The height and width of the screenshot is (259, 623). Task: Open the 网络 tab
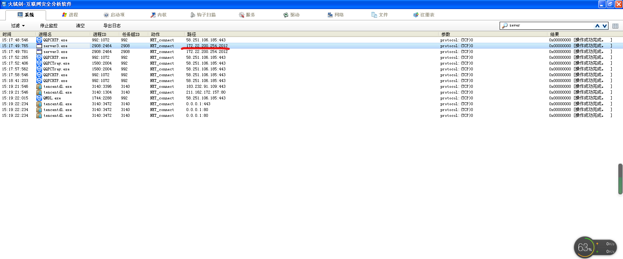pyautogui.click(x=336, y=15)
